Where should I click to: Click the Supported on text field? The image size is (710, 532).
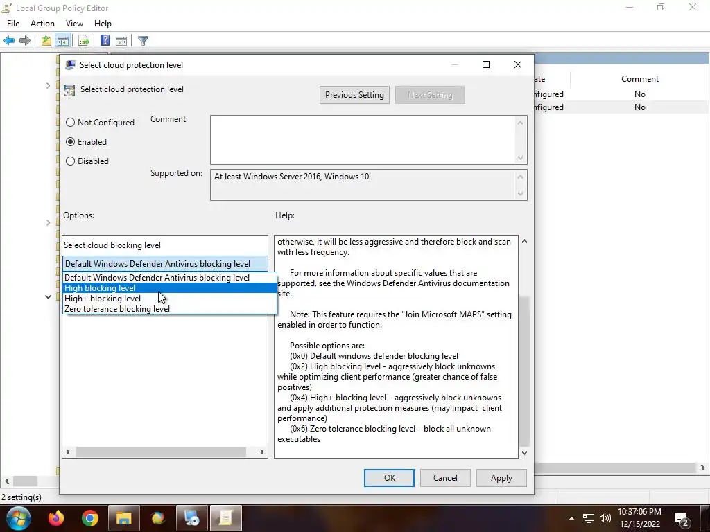click(x=363, y=184)
